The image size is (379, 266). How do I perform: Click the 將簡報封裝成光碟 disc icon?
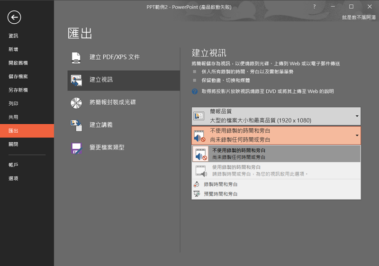pos(76,102)
